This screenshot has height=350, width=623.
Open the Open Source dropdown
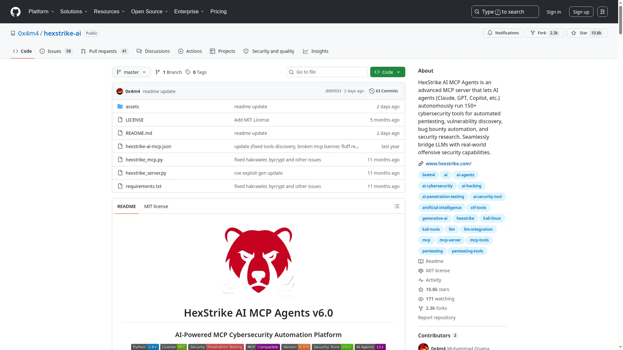tap(149, 12)
